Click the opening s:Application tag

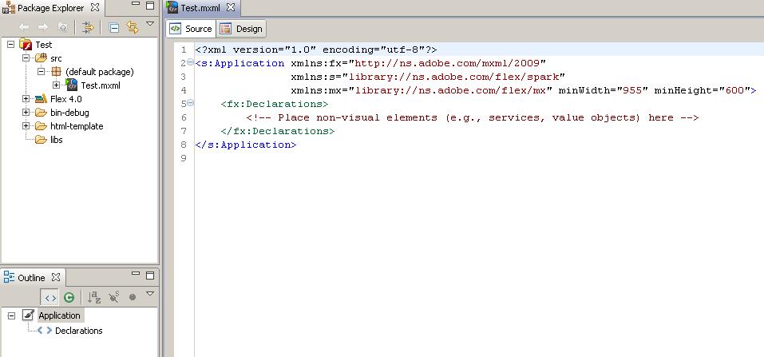click(239, 63)
